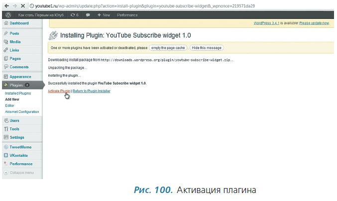This screenshot has height=201, width=337.
Task: Click the Pages document icon
Action: [6, 58]
